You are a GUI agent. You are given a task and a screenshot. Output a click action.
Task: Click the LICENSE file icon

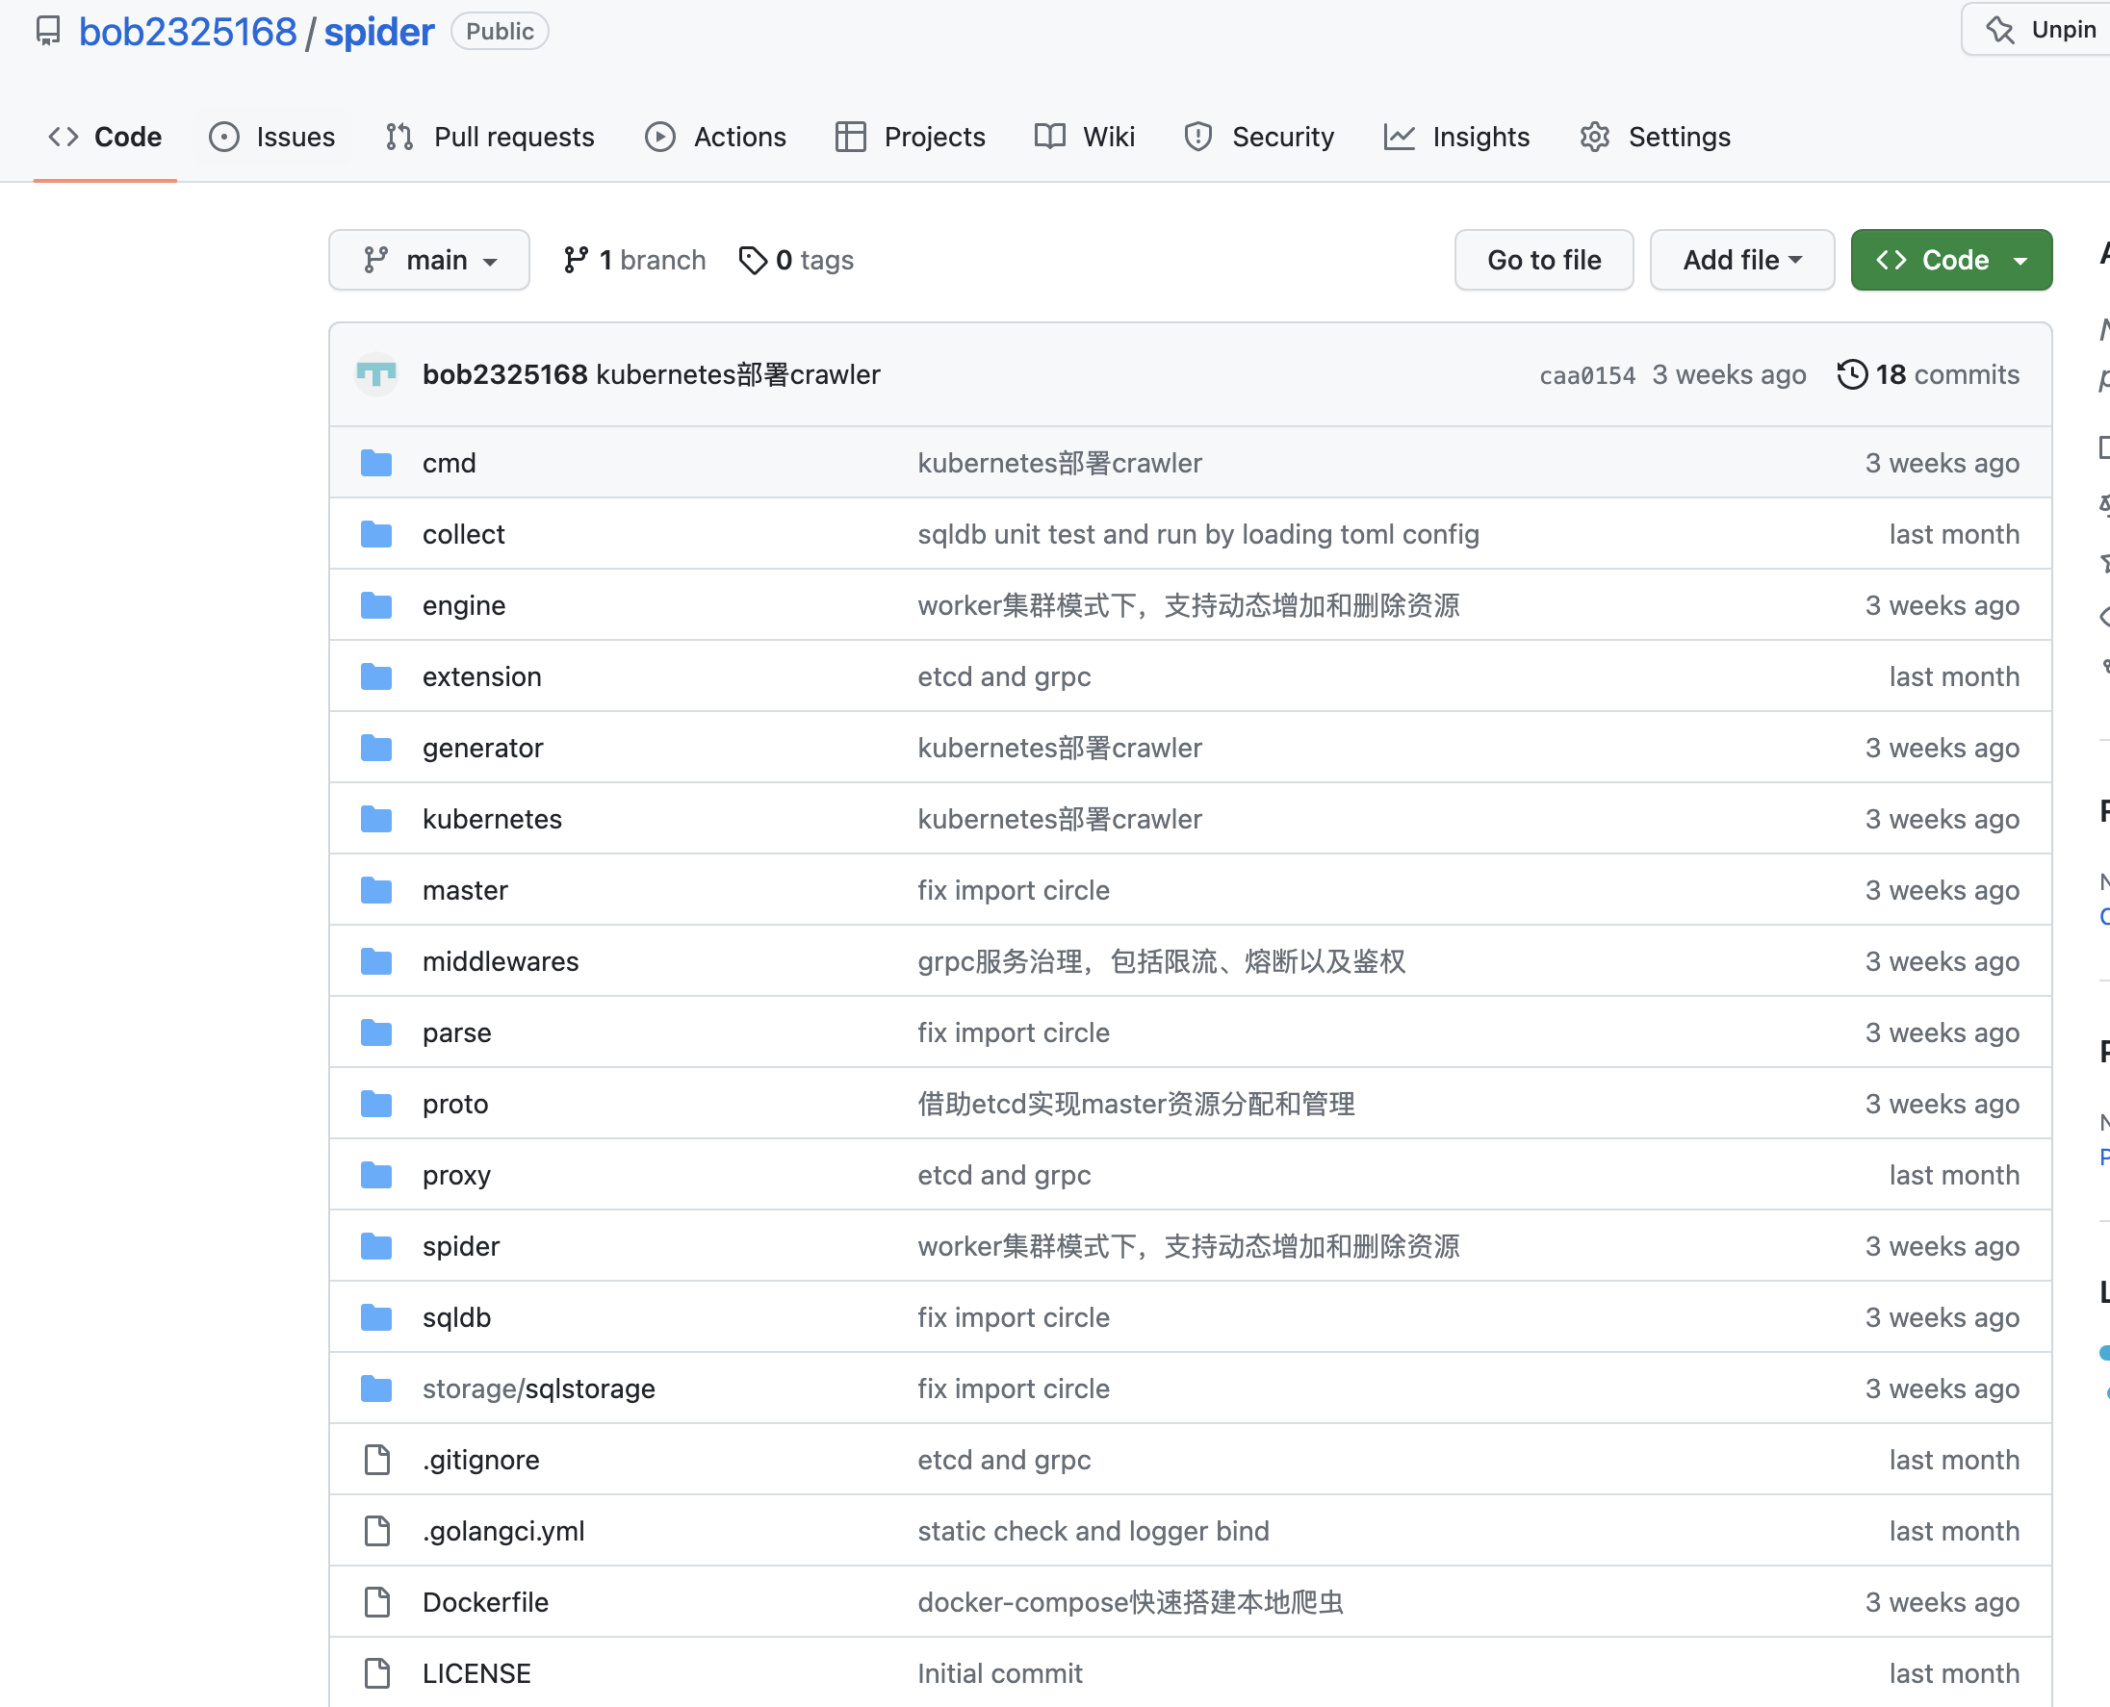point(376,1672)
